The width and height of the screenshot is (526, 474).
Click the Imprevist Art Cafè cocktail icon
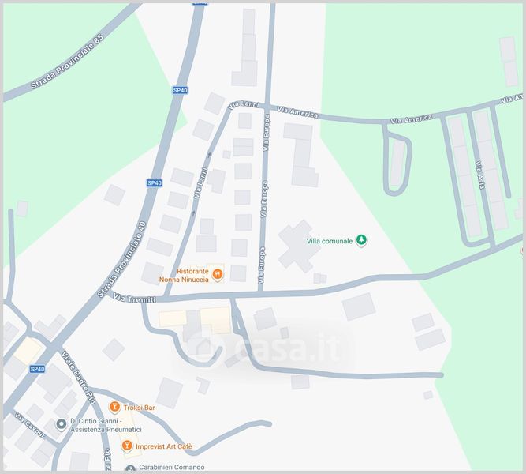[127, 446]
